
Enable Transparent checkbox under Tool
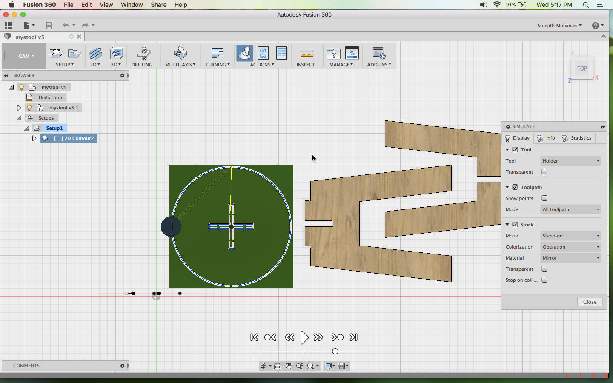click(x=544, y=172)
